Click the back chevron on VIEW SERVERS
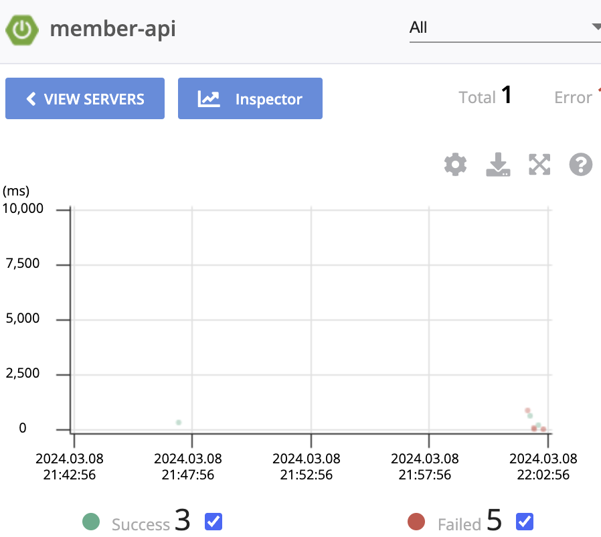Image resolution: width=601 pixels, height=537 pixels. 31,99
